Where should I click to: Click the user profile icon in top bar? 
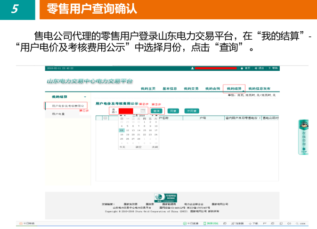193,68
